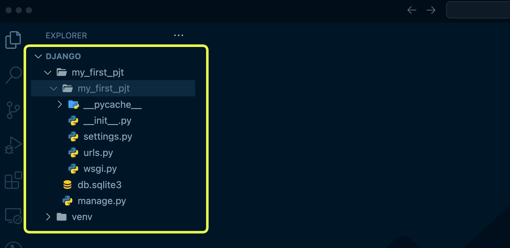The width and height of the screenshot is (510, 248).
Task: Open the manage.py file
Action: tap(102, 200)
